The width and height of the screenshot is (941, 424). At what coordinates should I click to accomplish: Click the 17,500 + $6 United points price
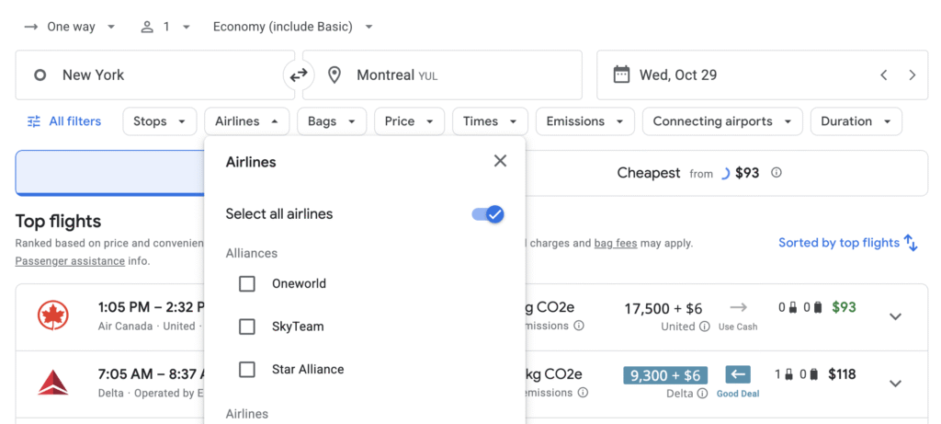663,309
